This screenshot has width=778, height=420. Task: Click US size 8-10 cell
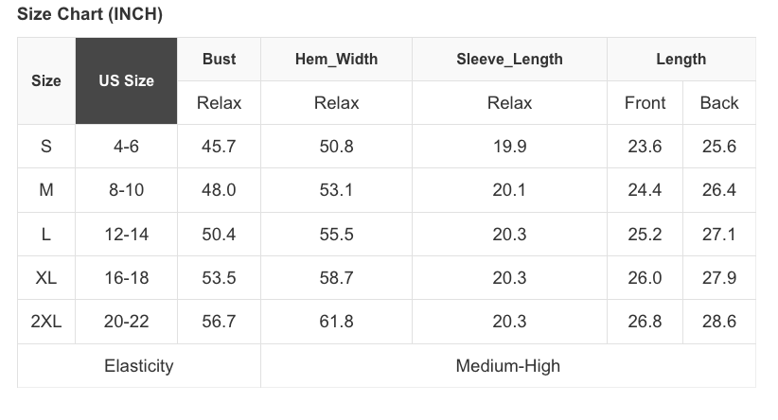point(126,190)
